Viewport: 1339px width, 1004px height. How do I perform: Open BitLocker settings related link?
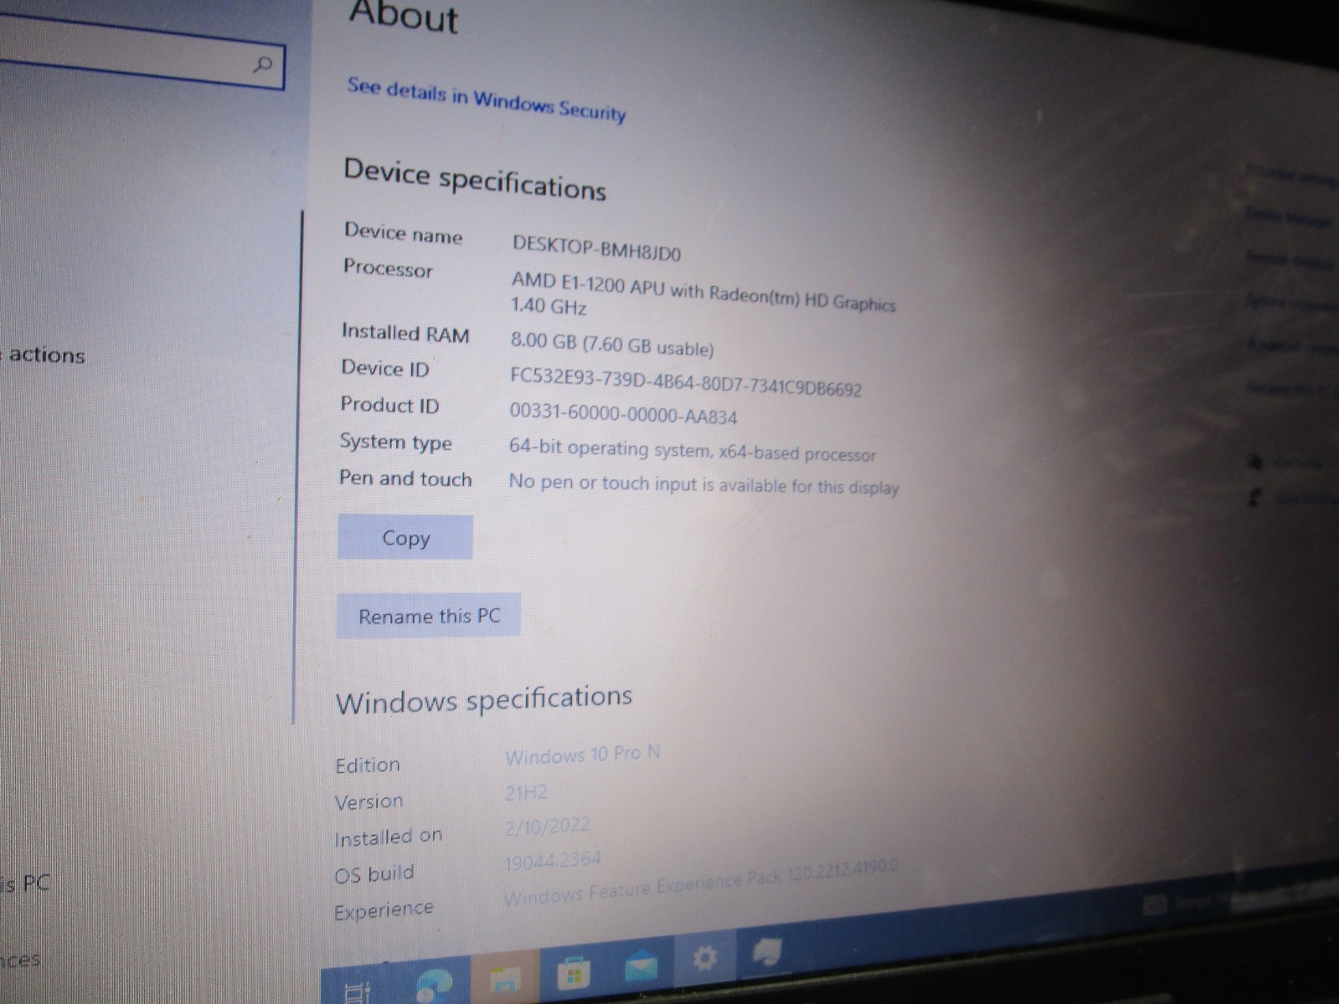tap(1290, 176)
